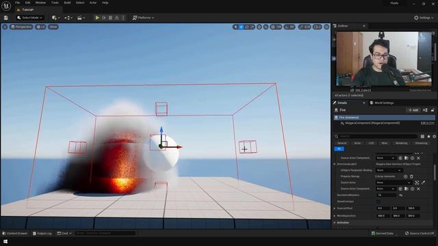Switch to the World Settings tab
Image resolution: width=438 pixels, height=246 pixels.
click(382, 103)
